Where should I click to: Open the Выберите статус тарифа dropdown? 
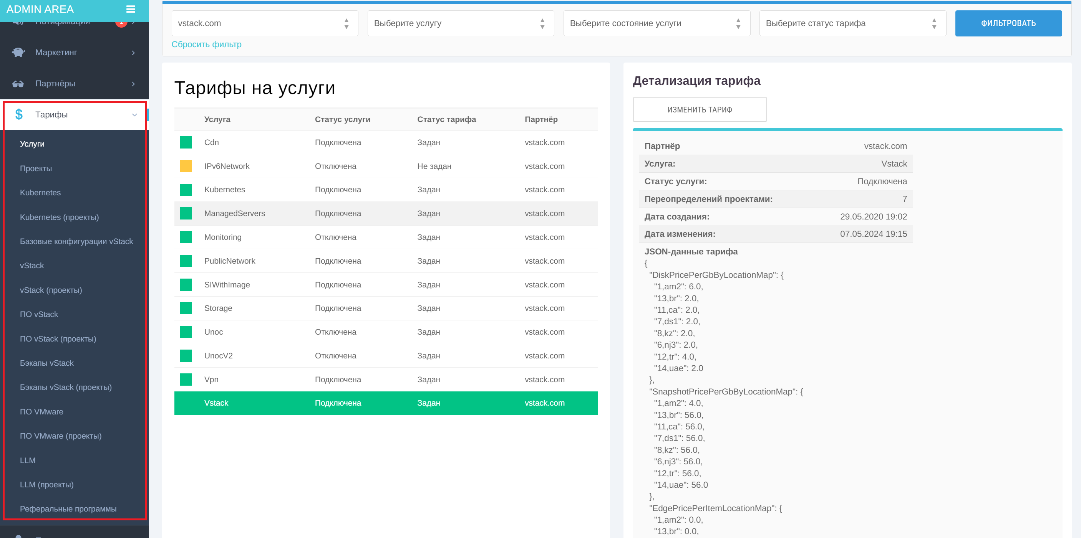pyautogui.click(x=853, y=23)
